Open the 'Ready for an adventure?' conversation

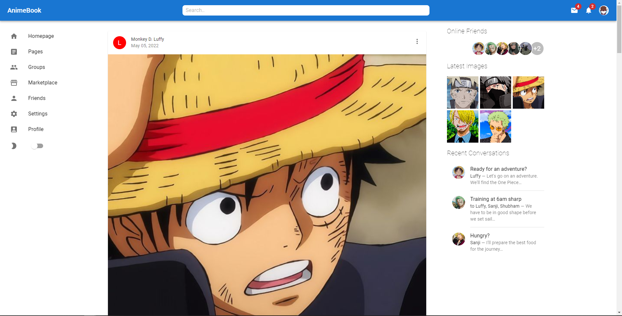point(496,176)
